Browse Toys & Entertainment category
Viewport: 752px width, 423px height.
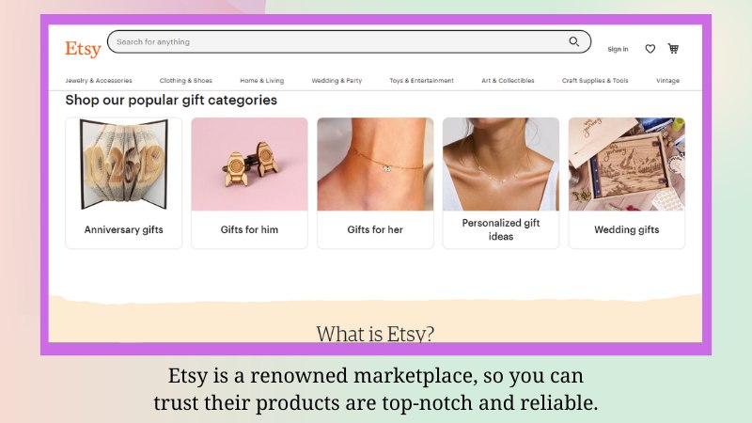(421, 81)
